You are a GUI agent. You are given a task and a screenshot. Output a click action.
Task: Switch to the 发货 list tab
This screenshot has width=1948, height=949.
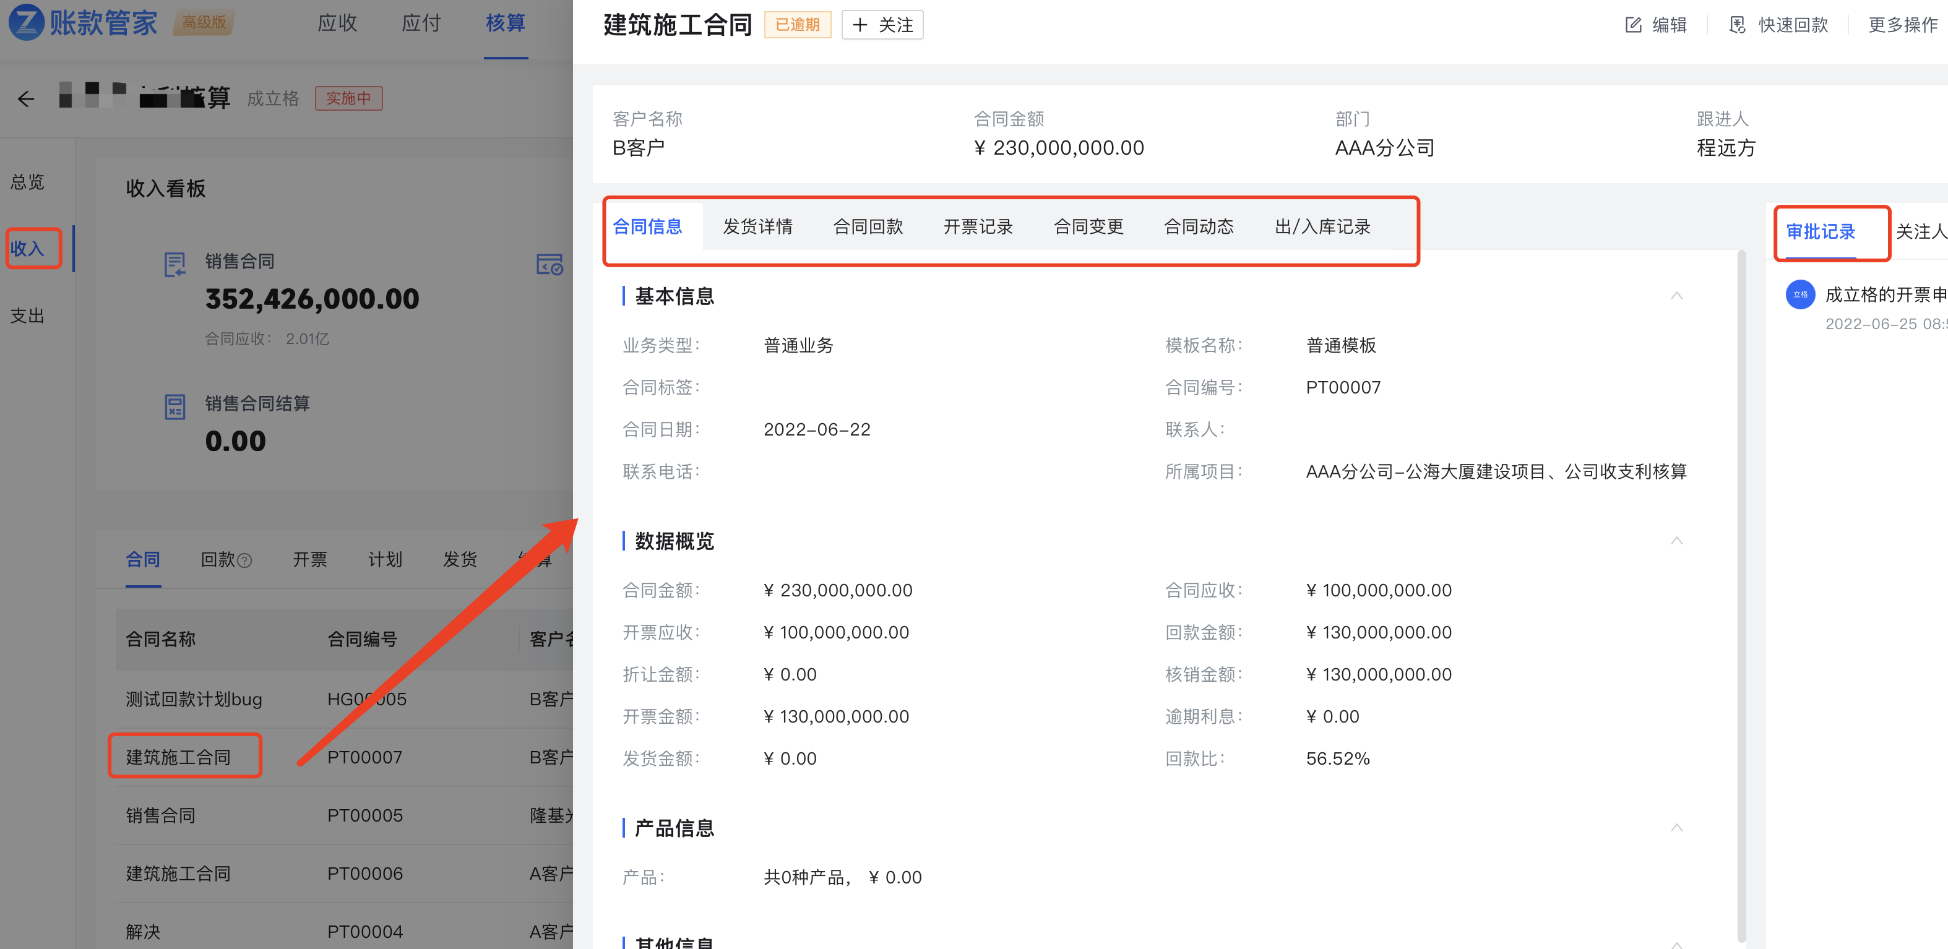pyautogui.click(x=460, y=560)
